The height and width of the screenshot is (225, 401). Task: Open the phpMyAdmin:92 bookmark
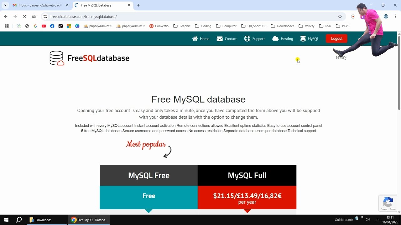pos(98,26)
